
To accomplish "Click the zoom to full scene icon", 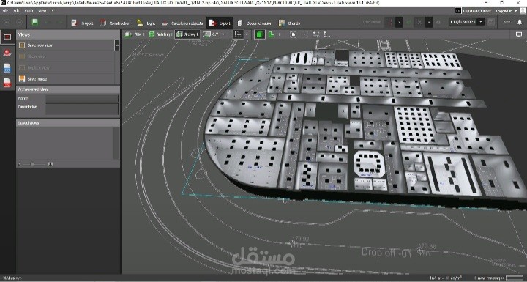I will (x=294, y=34).
